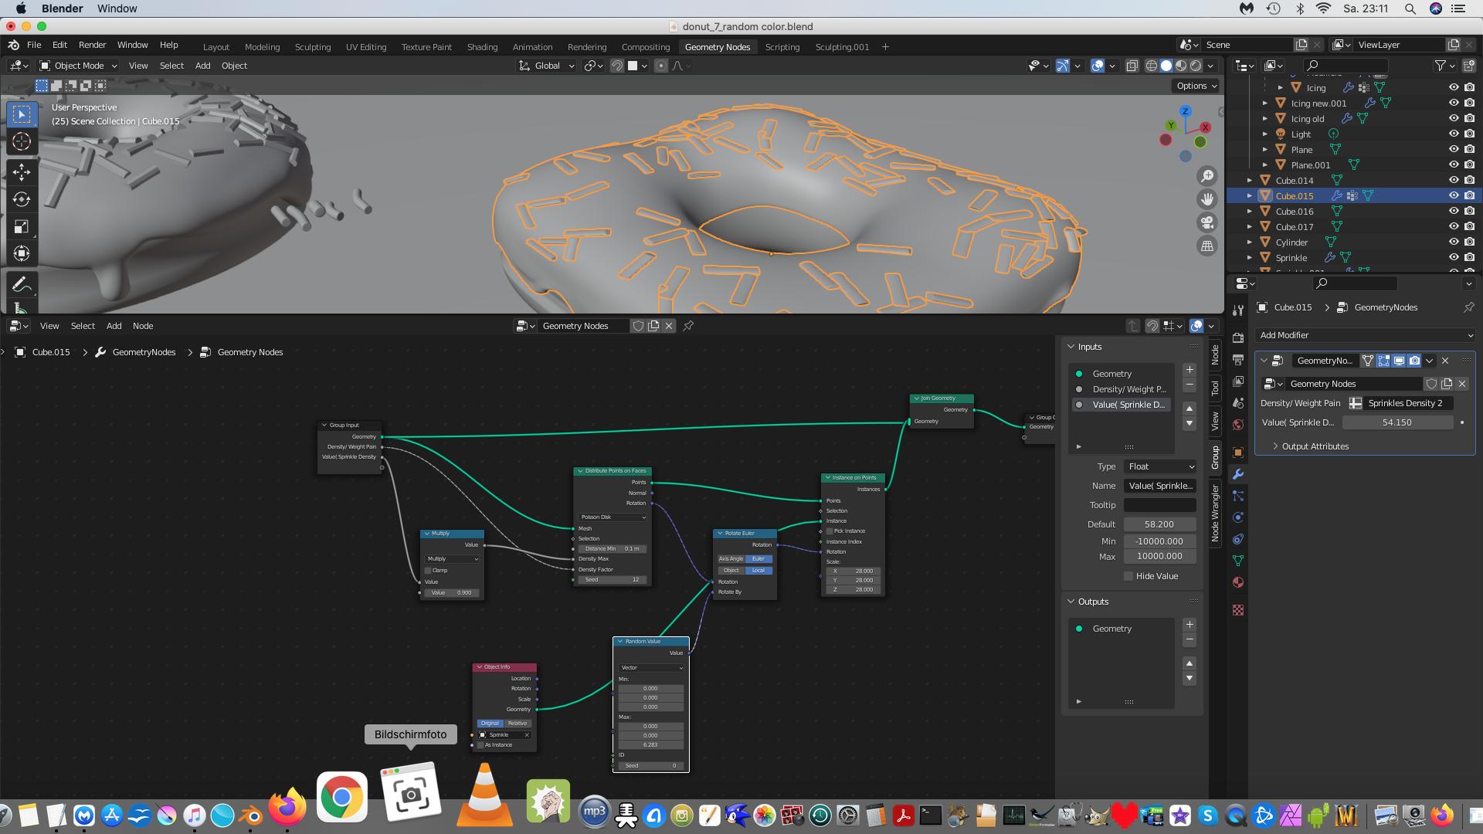Open Global transform orientation dropdown
The height and width of the screenshot is (834, 1483).
(547, 66)
